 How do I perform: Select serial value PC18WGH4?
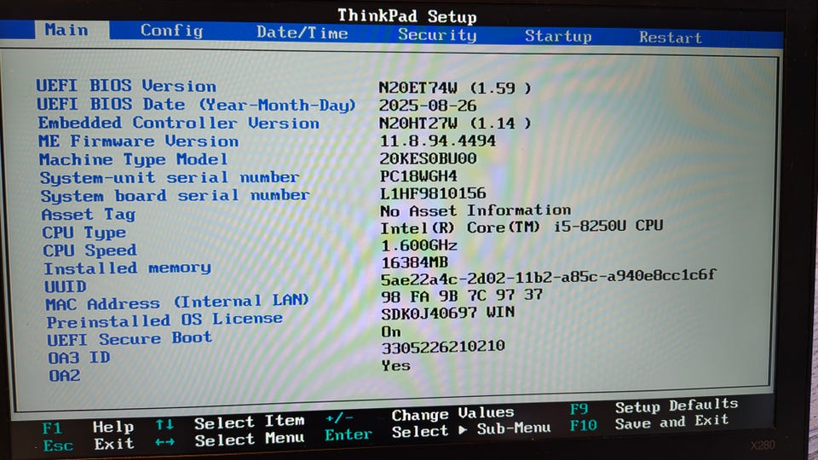tap(419, 176)
